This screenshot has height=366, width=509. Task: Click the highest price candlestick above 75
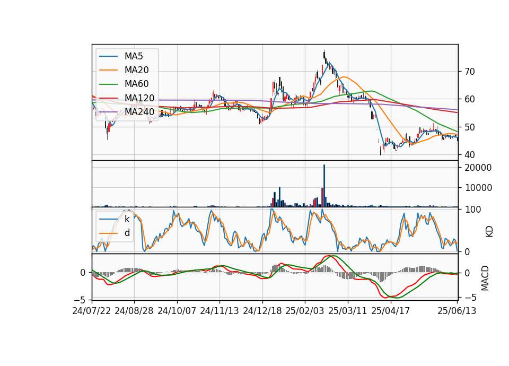tap(324, 55)
